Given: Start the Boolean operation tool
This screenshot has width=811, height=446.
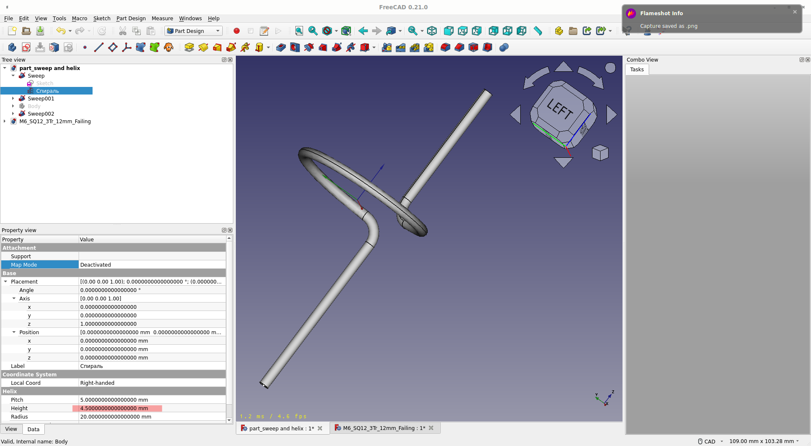Looking at the screenshot, I should coord(504,47).
